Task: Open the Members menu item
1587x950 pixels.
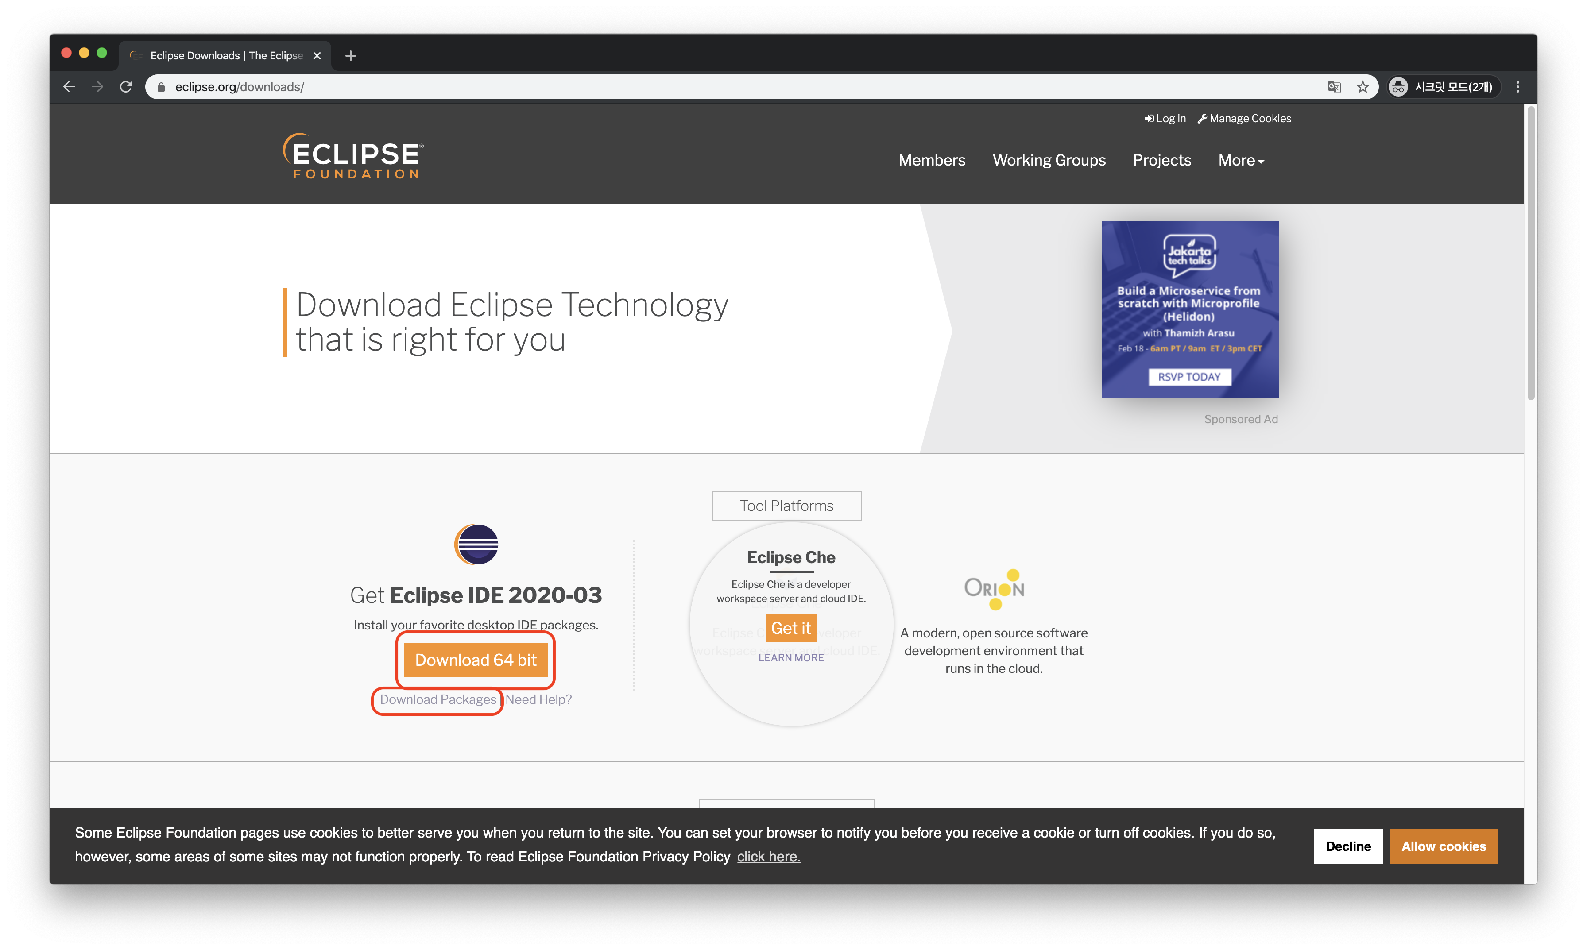Action: (932, 160)
